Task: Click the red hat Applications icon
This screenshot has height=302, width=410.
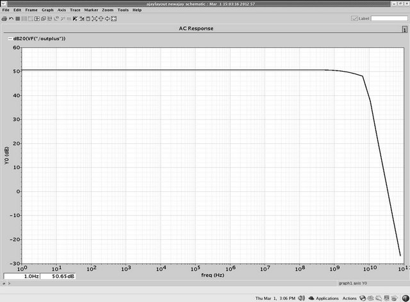Action: click(x=311, y=298)
